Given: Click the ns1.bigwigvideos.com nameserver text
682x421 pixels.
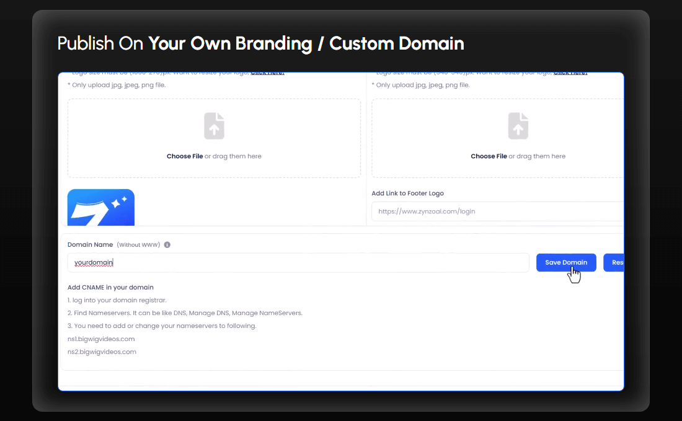Looking at the screenshot, I should [101, 339].
